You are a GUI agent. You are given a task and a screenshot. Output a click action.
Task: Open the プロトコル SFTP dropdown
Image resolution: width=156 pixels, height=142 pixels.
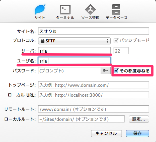click(74, 41)
